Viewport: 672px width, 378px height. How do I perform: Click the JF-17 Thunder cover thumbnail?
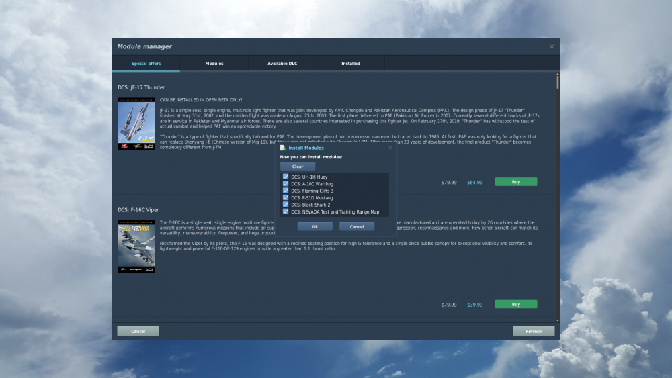[x=136, y=124]
